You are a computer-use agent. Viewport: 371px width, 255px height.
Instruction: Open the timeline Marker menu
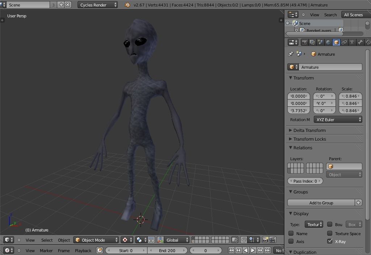coord(46,251)
